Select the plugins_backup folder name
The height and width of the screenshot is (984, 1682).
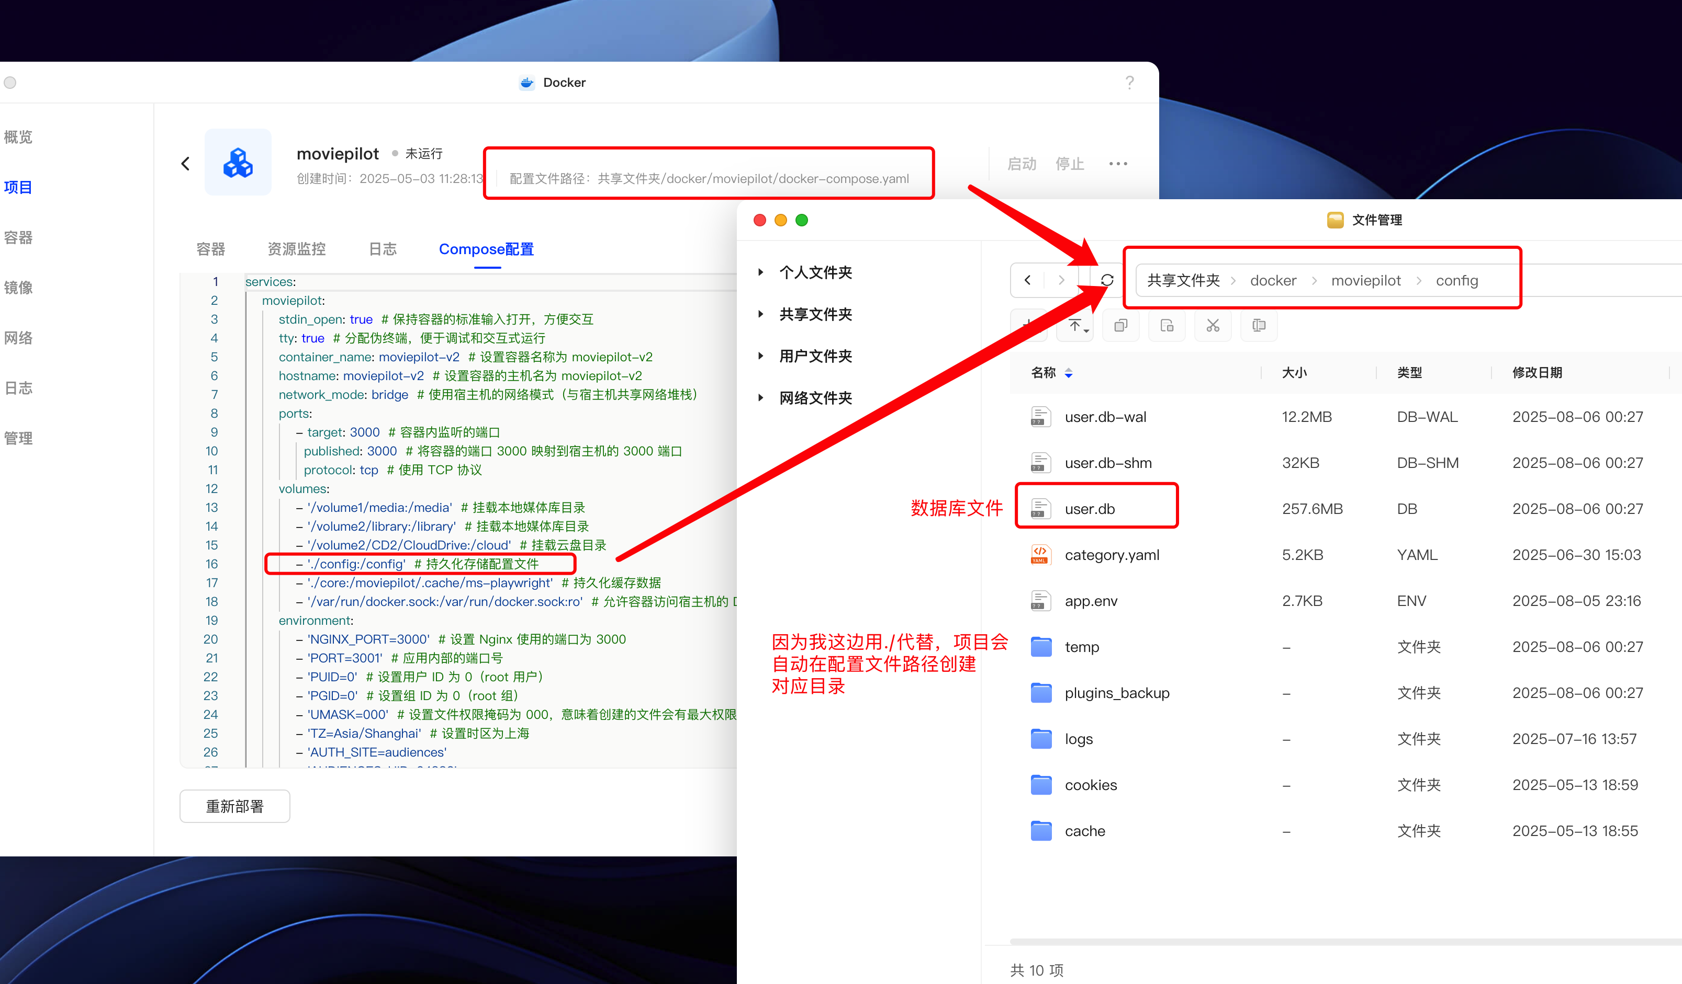[x=1117, y=693]
